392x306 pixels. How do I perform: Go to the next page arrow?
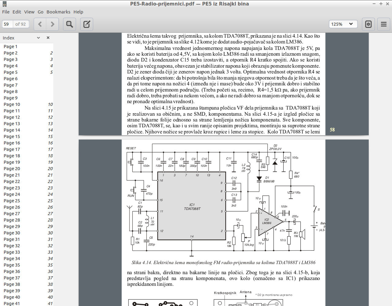pyautogui.click(x=52, y=24)
